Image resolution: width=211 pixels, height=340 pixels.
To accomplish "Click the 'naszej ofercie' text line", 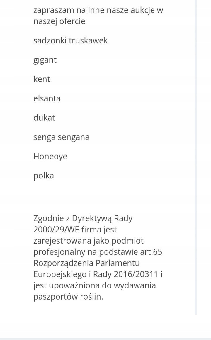I will [x=59, y=21].
